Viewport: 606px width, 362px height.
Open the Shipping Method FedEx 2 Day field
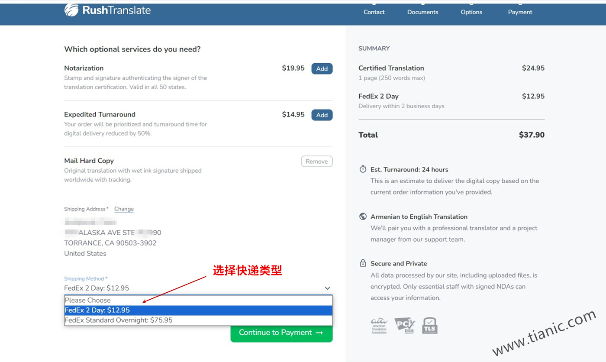198,288
